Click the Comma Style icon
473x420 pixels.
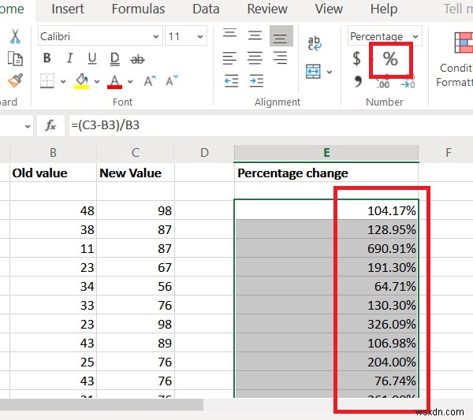click(x=357, y=81)
